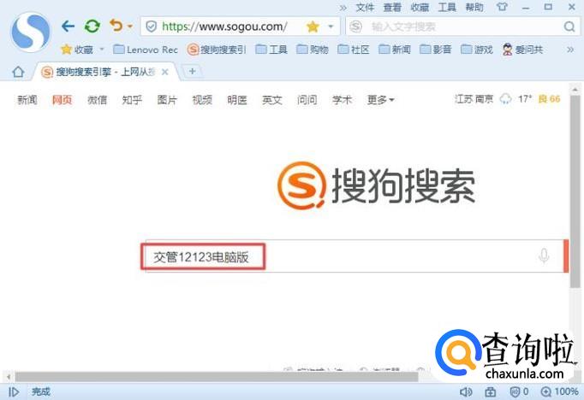584x400 pixels.
Task: Open the 学术 search category
Action: click(342, 100)
